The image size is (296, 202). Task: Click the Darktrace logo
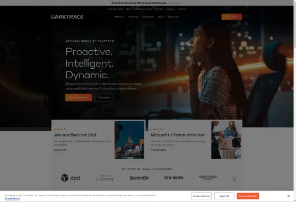pyautogui.click(x=67, y=17)
